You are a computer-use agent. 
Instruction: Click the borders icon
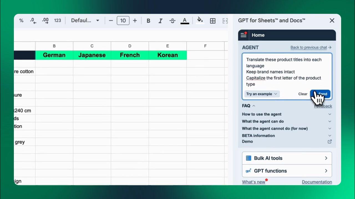tap(213, 21)
